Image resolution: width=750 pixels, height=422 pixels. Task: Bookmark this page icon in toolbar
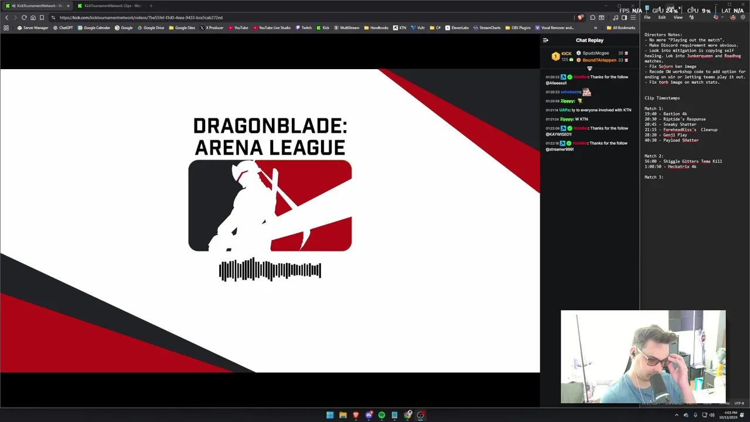[42, 18]
